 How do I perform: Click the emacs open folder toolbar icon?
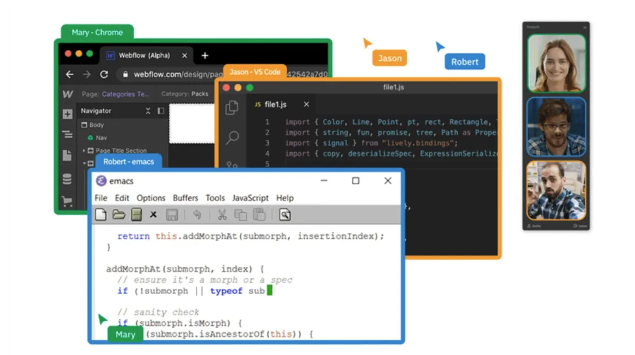[x=119, y=214]
